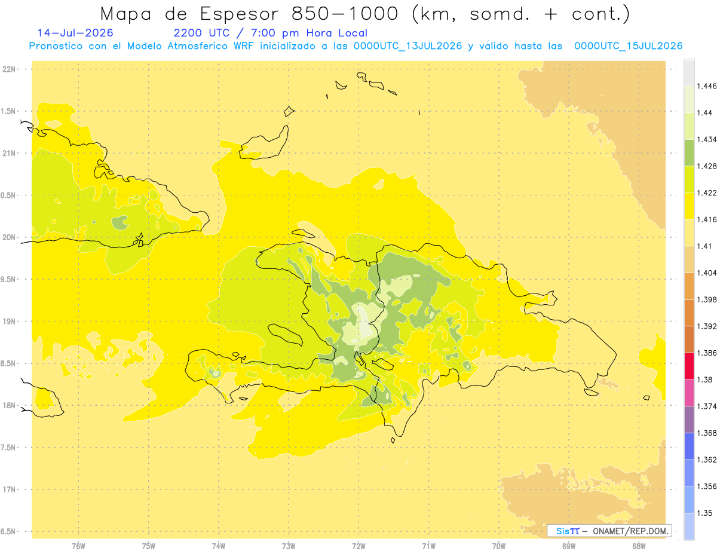Click the 22N latitude axis label
Image resolution: width=717 pixels, height=554 pixels.
(x=9, y=69)
